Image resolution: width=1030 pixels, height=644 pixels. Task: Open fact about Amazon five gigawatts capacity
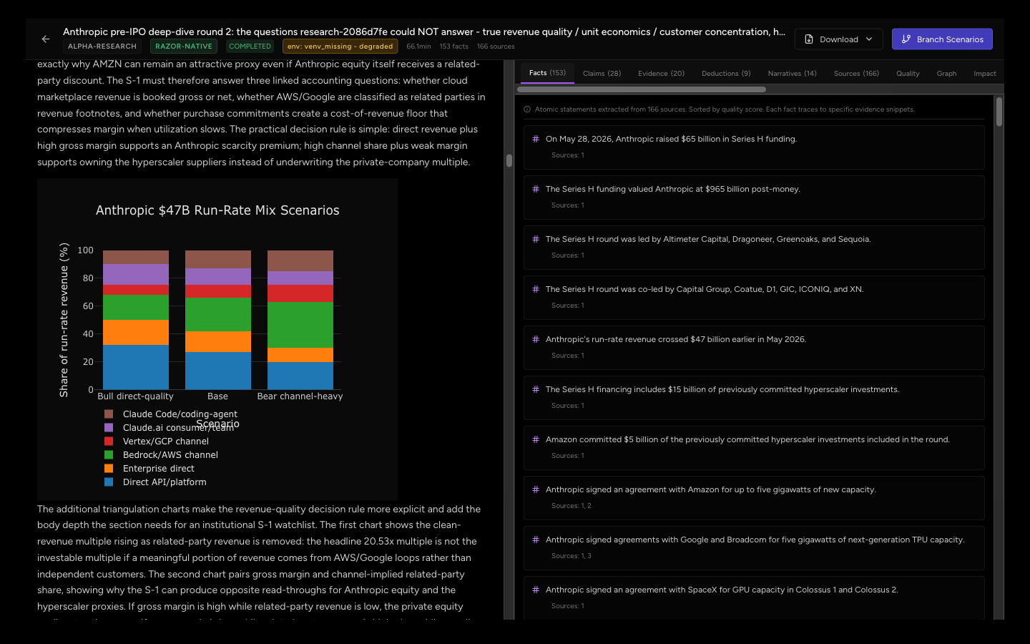754,498
